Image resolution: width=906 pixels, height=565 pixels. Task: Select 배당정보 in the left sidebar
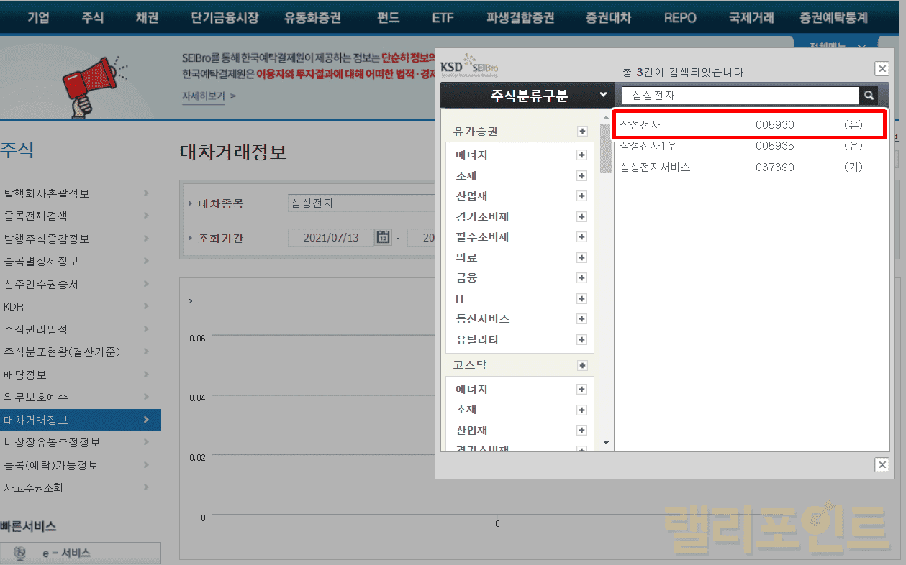coord(26,375)
